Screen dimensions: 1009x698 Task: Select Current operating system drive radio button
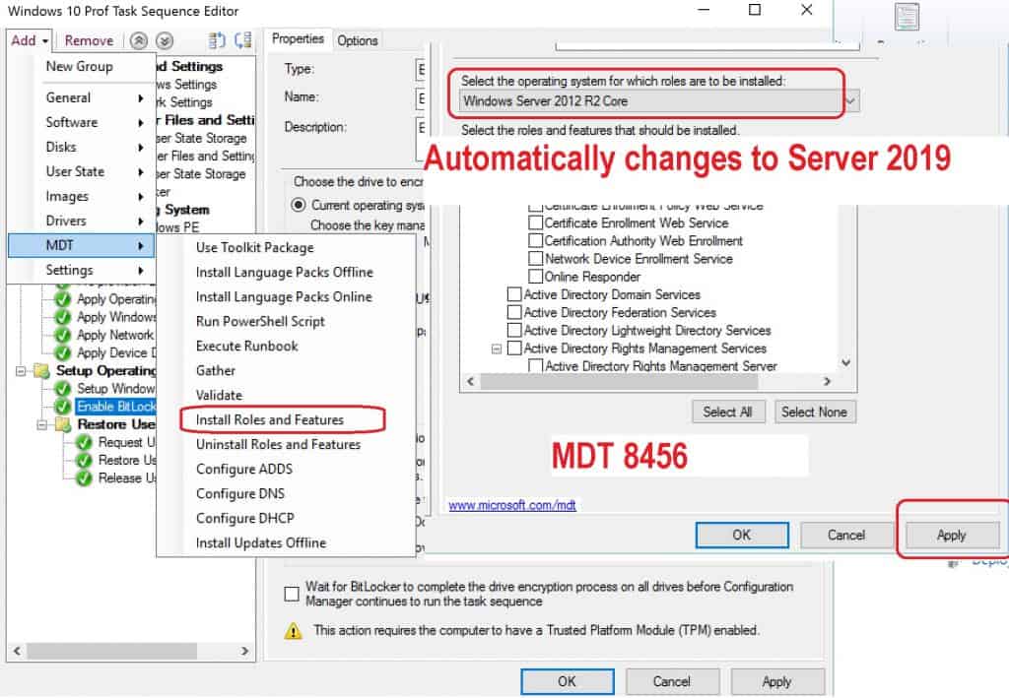[299, 205]
